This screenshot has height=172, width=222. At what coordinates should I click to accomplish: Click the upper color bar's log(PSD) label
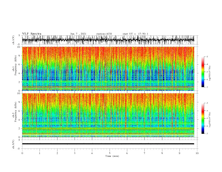pyautogui.click(x=210, y=73)
